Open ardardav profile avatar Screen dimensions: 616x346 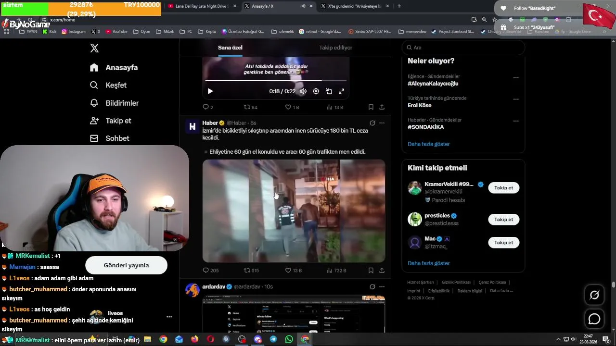192,290
